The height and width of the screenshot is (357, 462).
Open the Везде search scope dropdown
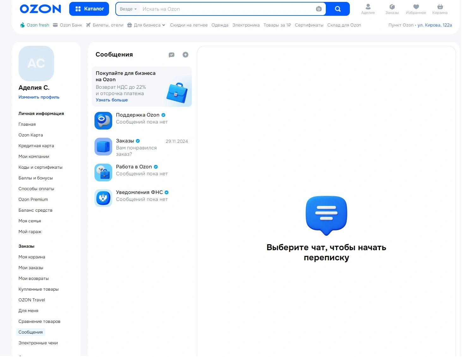click(128, 9)
